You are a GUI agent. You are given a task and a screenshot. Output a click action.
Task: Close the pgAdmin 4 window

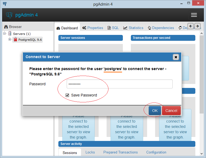coord(198,3)
